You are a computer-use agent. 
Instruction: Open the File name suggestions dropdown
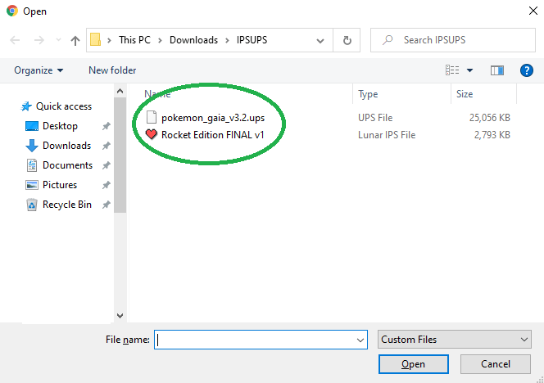pos(360,340)
